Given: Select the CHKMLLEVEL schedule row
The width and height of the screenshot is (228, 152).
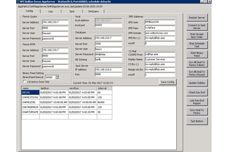Looking at the screenshot, I should click(67, 102).
